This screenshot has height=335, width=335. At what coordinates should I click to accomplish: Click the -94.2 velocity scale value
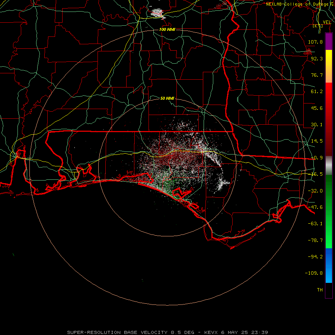[x=315, y=256]
